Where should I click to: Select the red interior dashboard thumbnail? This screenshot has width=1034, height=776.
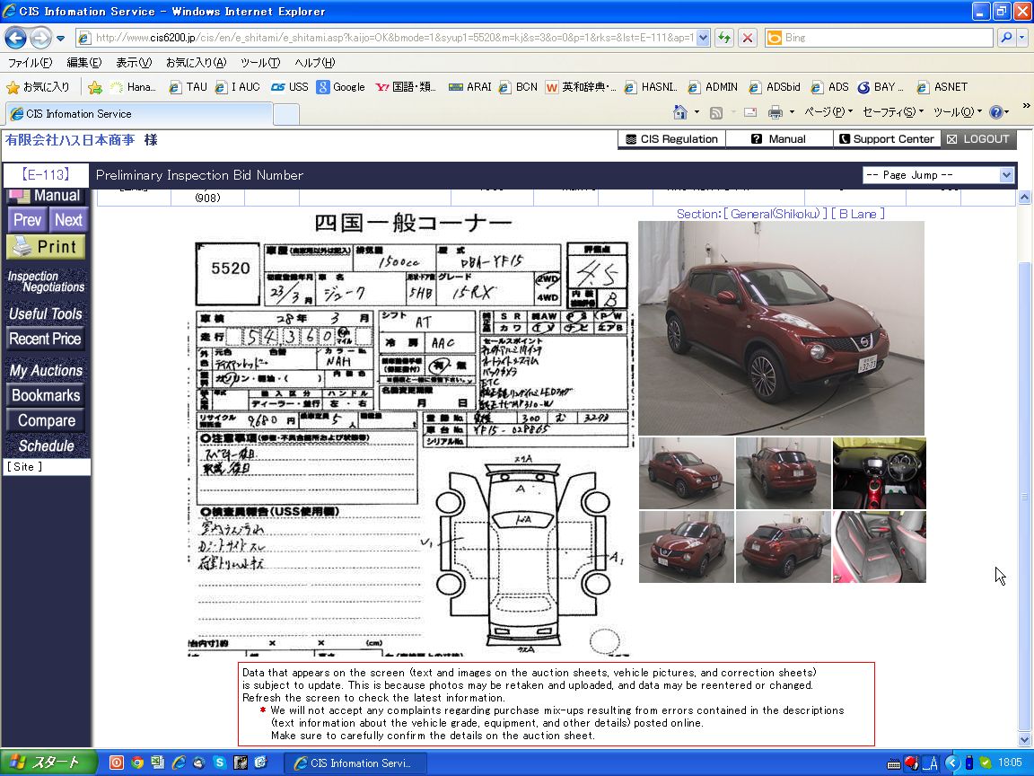879,473
